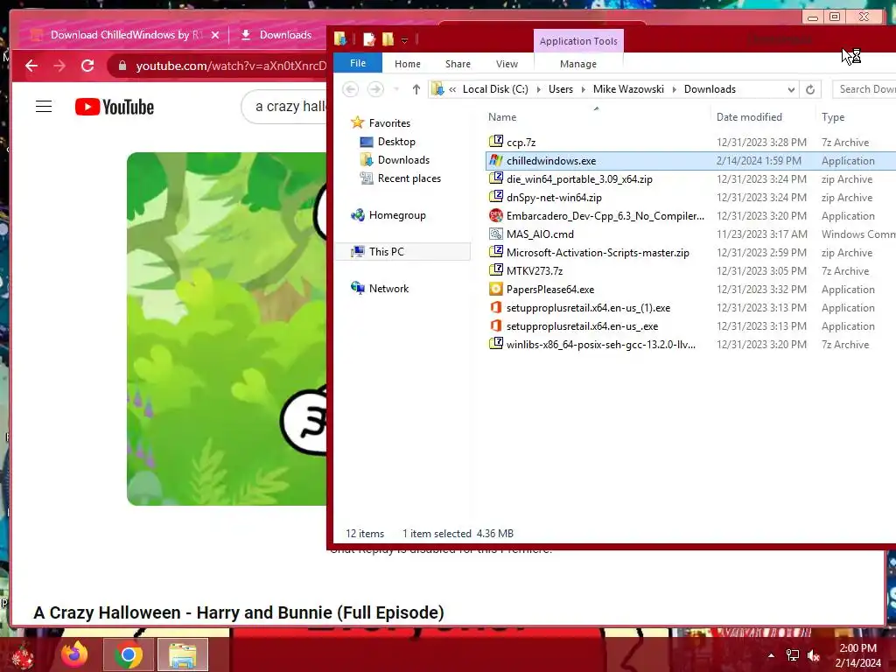
Task: Refresh the Downloads folder view
Action: tap(810, 89)
